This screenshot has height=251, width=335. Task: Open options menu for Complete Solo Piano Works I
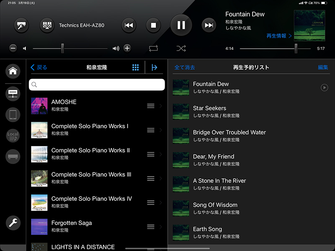(151, 130)
